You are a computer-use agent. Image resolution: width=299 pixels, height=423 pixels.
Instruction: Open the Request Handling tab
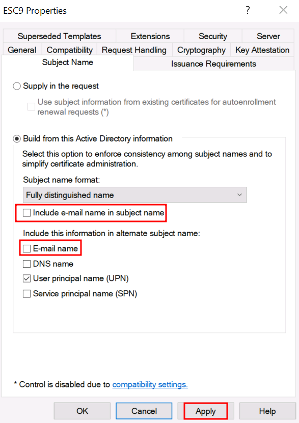tap(134, 50)
